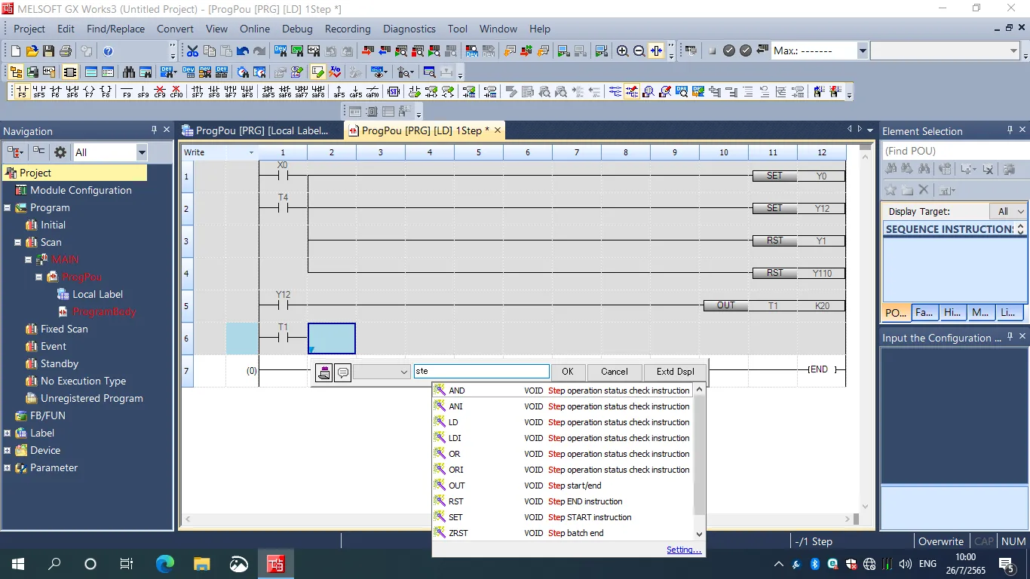Click the Zoom Out magnifier icon
Screen dimensions: 1030x579
639,51
